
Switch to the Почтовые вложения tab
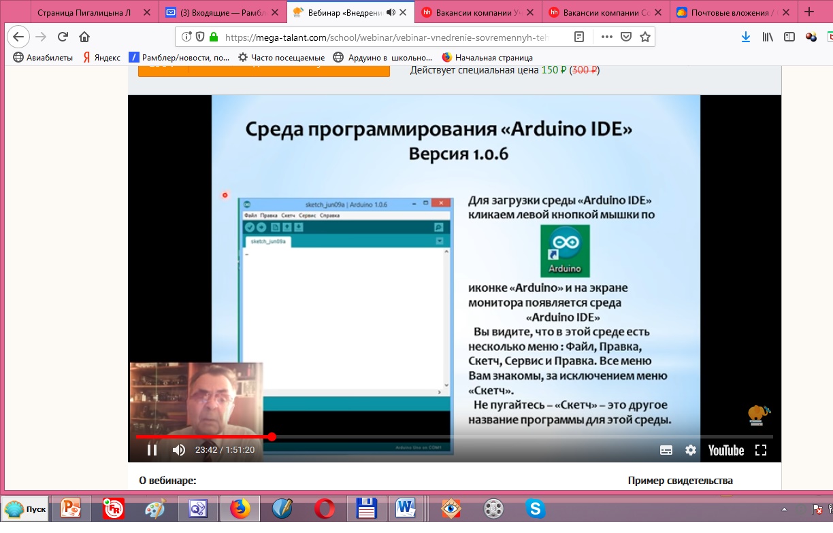734,12
